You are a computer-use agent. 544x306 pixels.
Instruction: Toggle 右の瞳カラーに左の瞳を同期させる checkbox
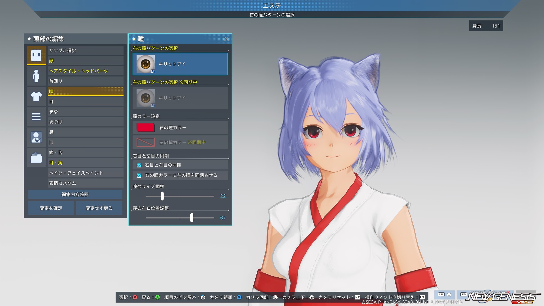(x=139, y=175)
